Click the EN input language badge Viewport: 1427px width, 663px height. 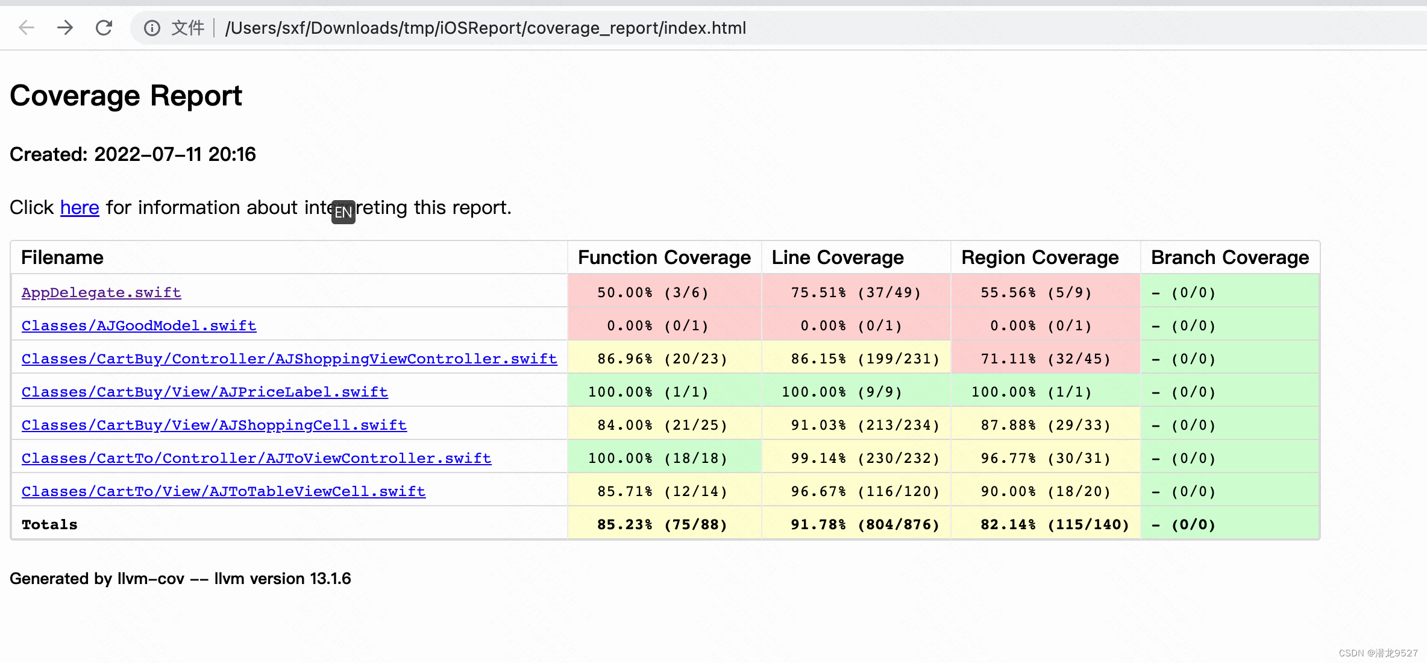[x=343, y=212]
